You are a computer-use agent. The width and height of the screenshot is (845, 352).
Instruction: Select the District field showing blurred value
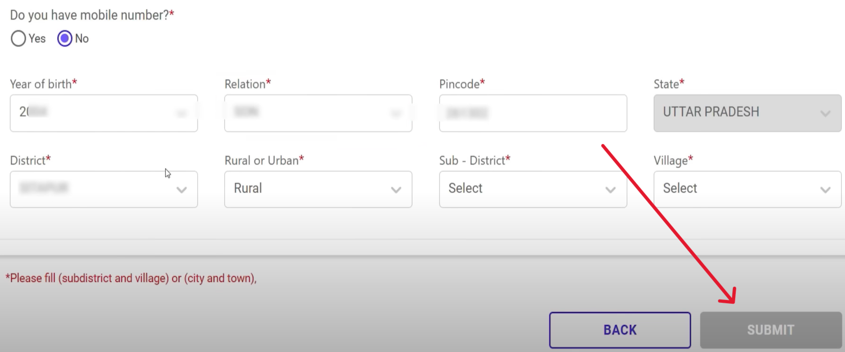104,189
